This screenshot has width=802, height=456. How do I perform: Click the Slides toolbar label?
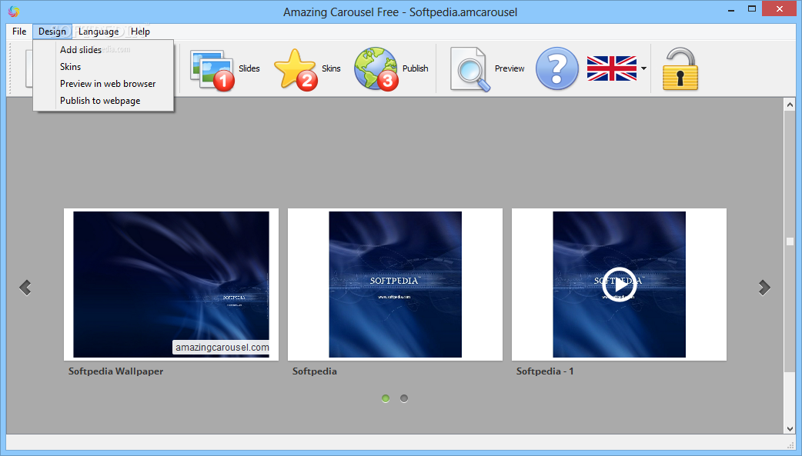coord(249,68)
